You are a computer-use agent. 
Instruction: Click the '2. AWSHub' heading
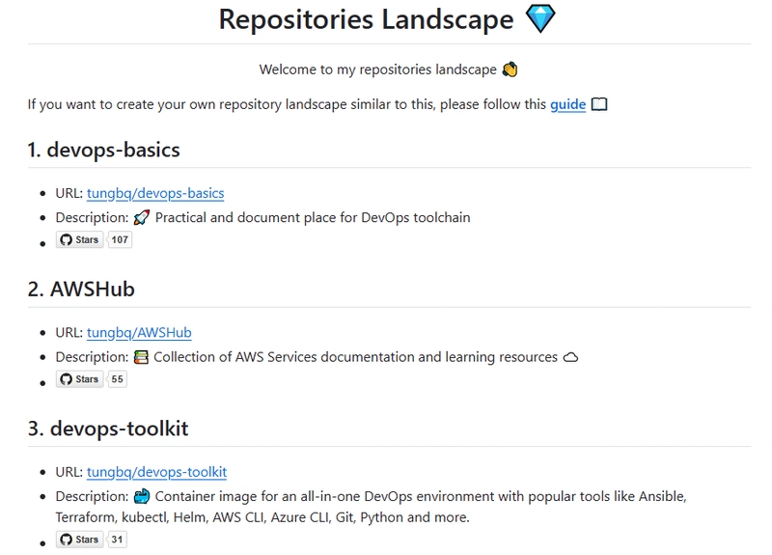[x=81, y=289]
